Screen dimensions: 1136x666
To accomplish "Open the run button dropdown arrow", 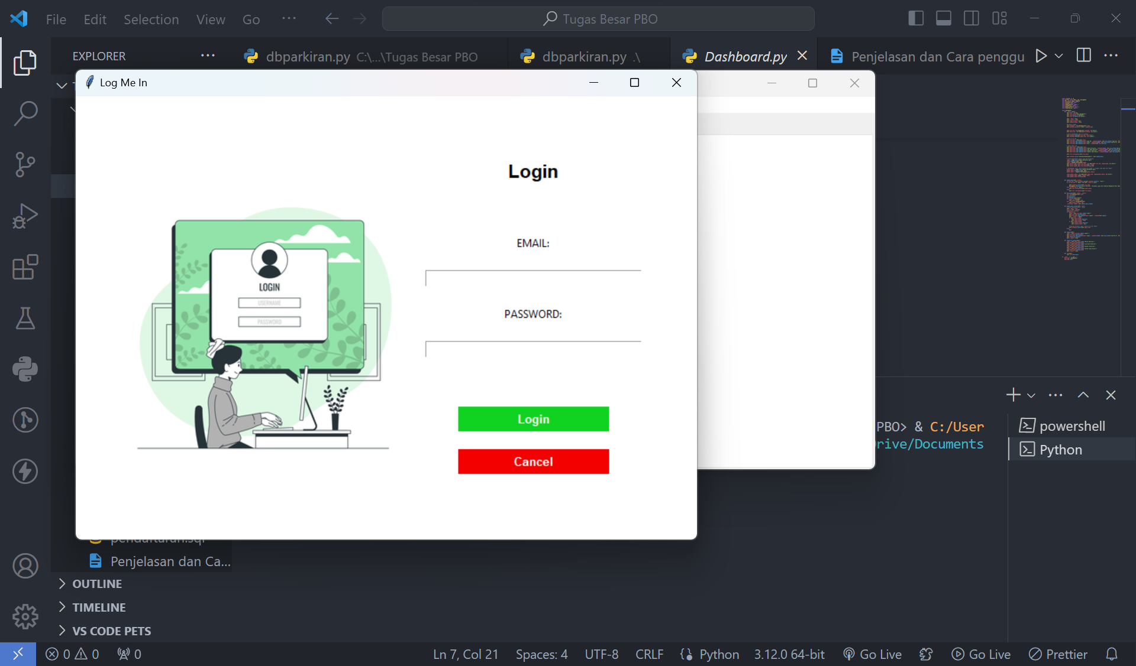I will [1059, 56].
